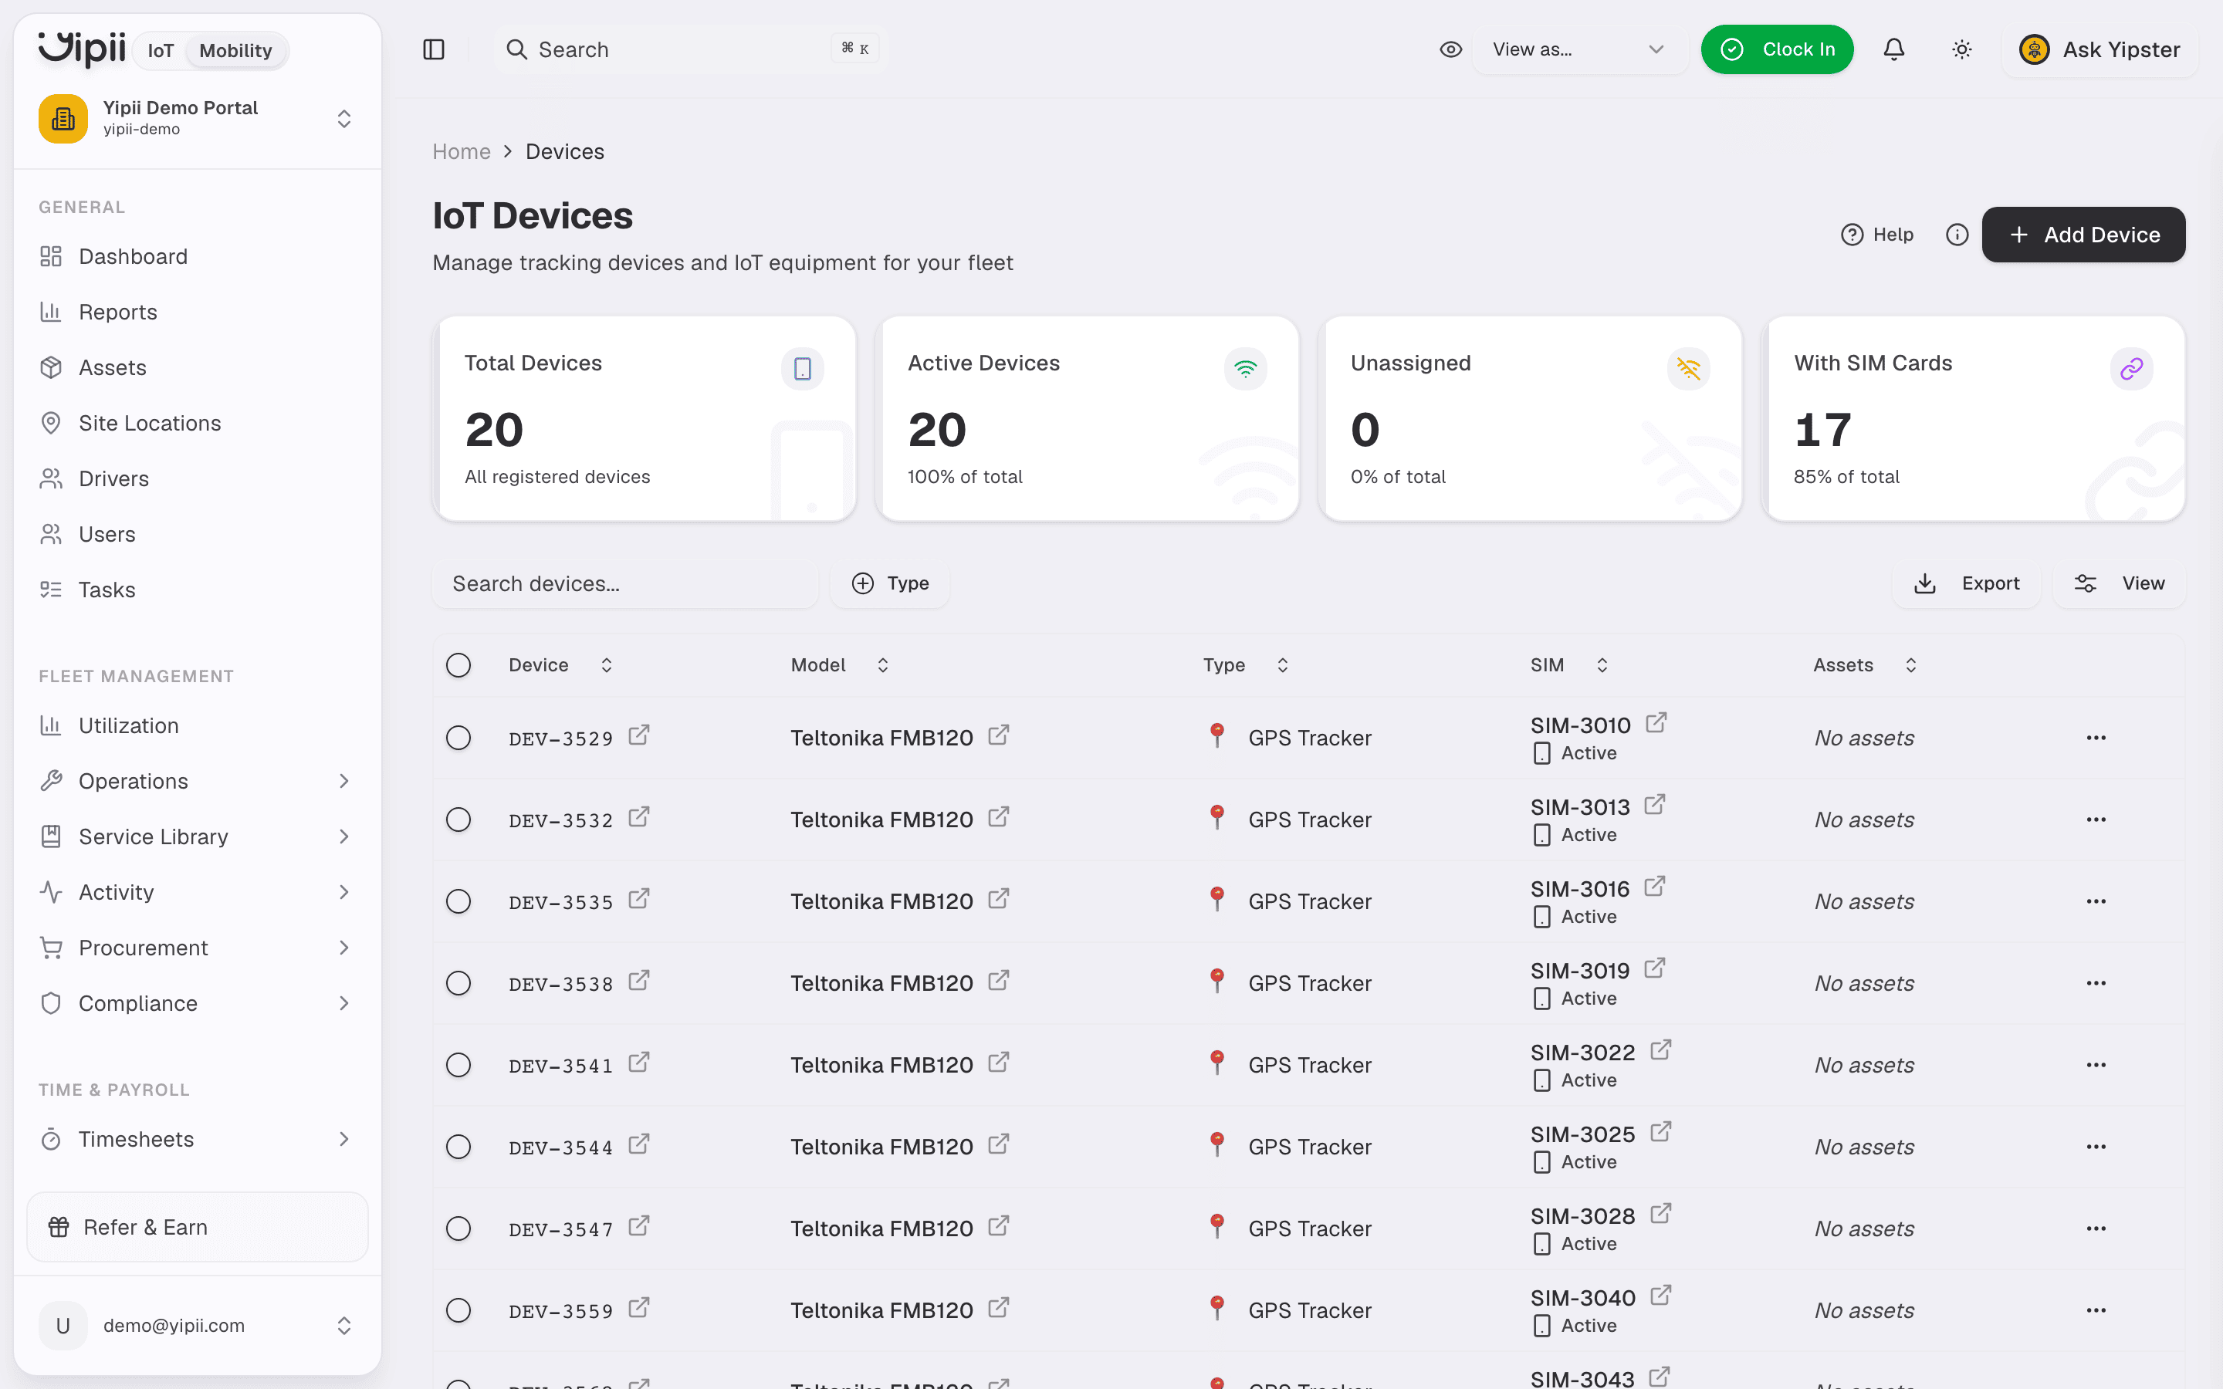Click With SIM Cards link icon
The width and height of the screenshot is (2223, 1389).
2131,368
